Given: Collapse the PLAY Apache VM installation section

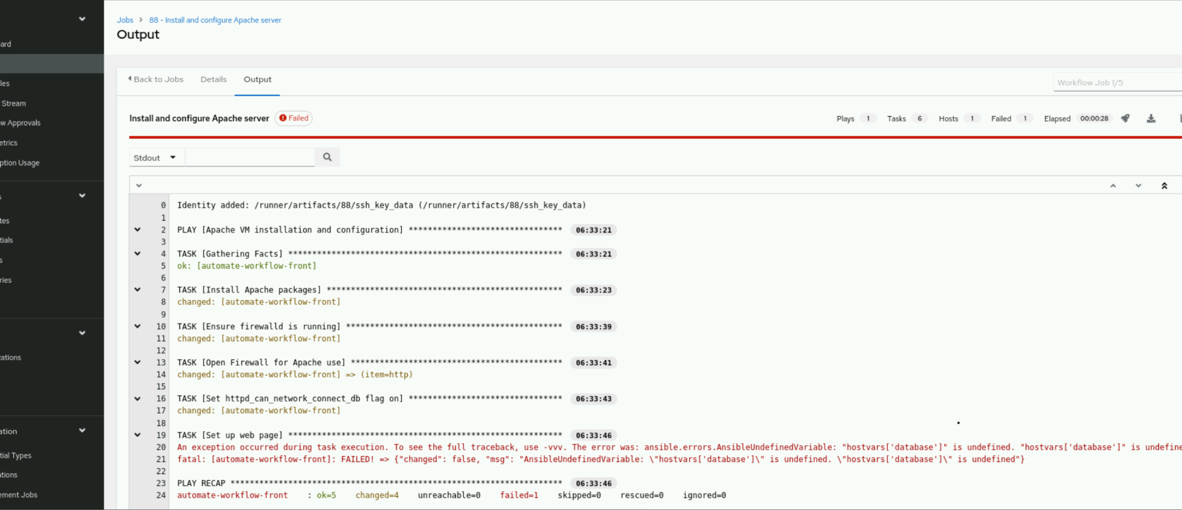Looking at the screenshot, I should [x=137, y=230].
